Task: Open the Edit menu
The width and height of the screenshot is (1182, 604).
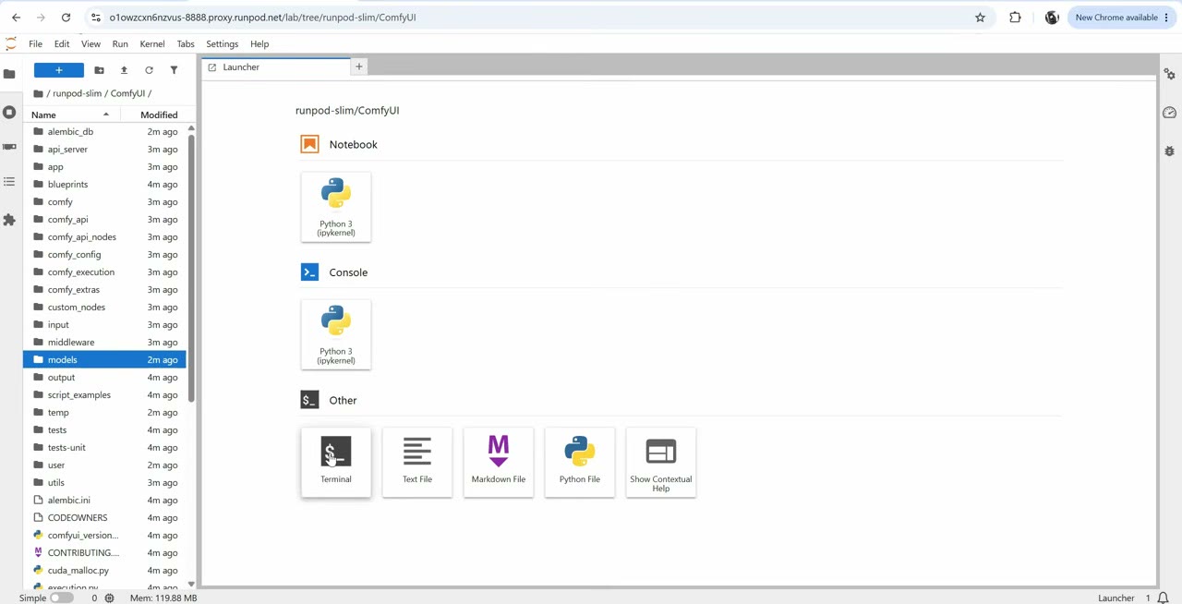Action: pyautogui.click(x=62, y=43)
